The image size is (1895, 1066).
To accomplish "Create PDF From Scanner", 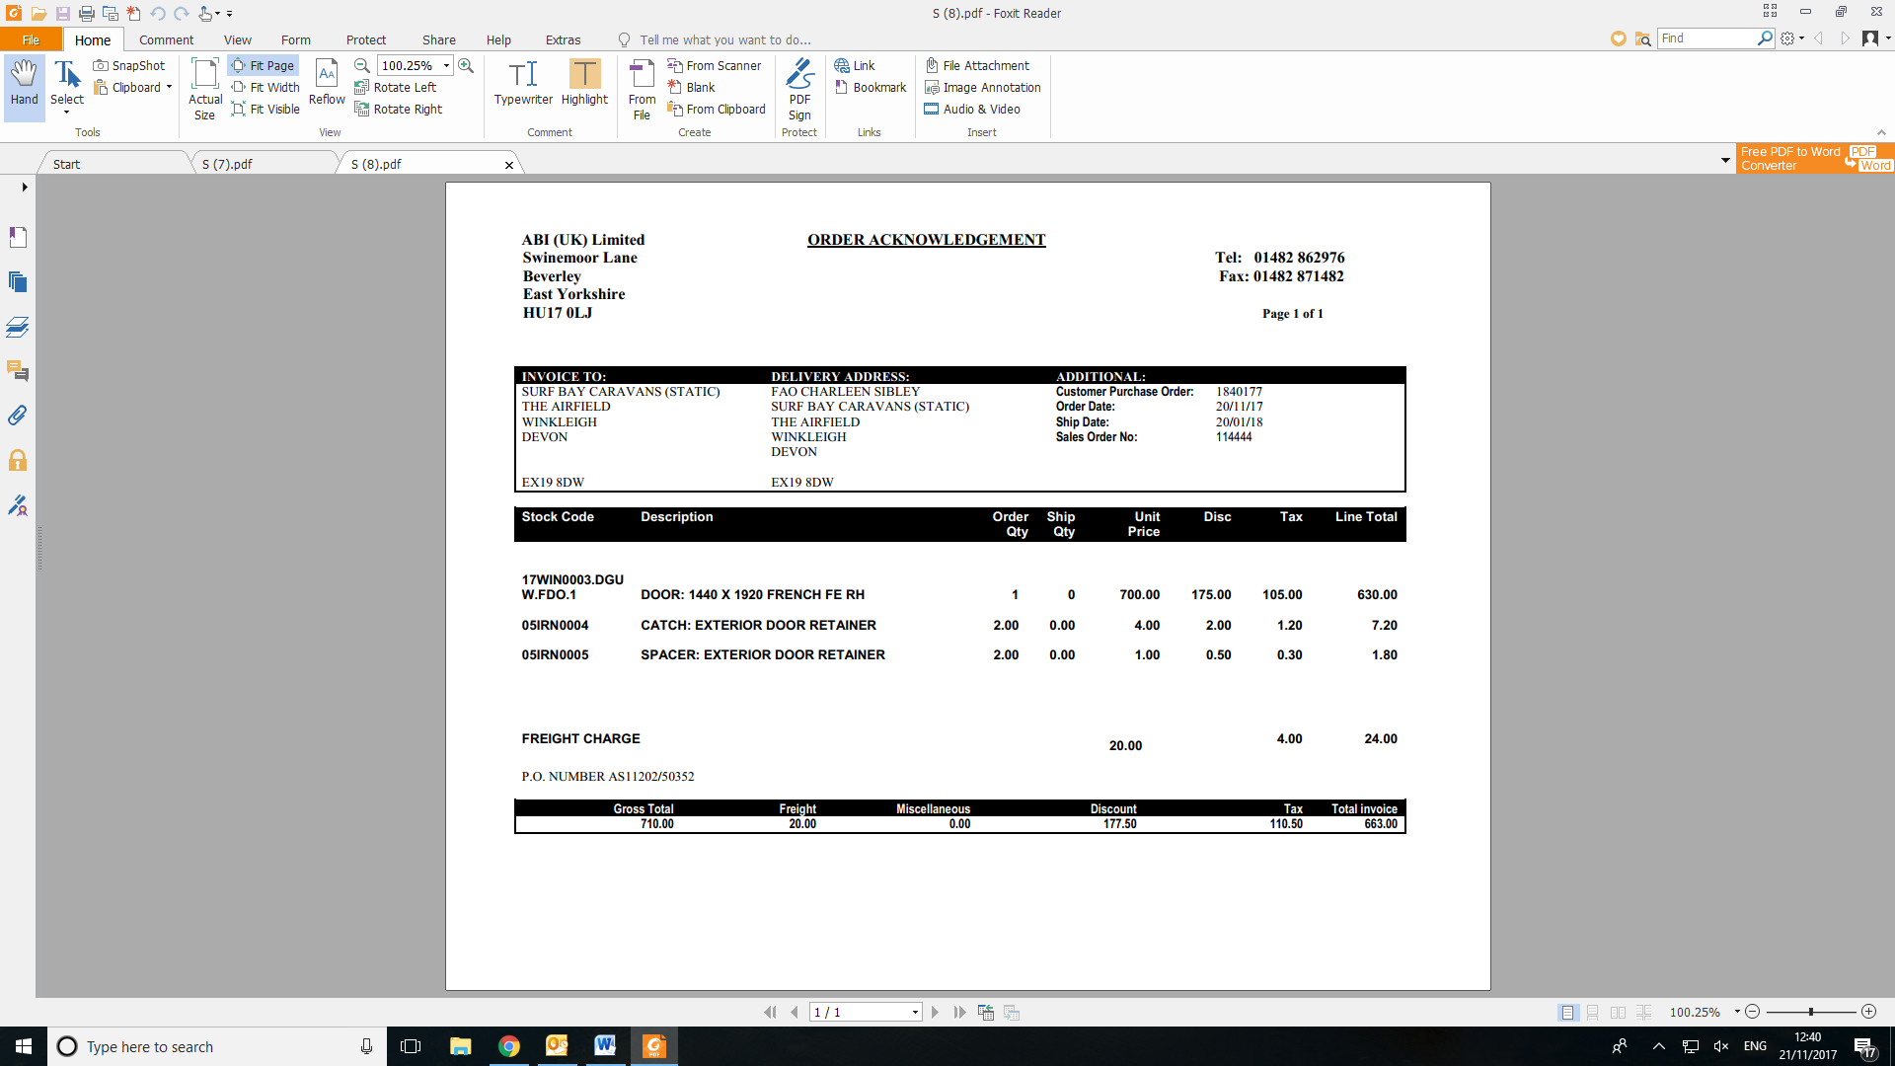I will [x=715, y=65].
